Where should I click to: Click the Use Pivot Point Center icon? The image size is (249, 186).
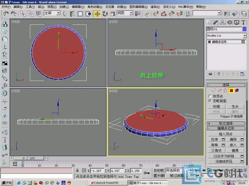138,14
